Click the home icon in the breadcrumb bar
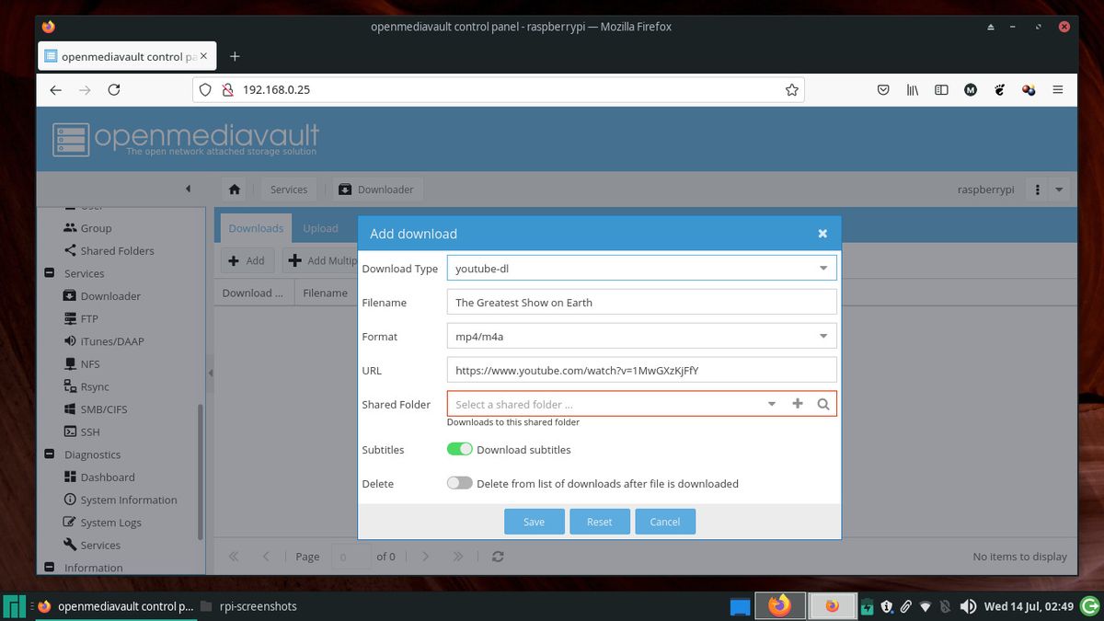The height and width of the screenshot is (621, 1104). (234, 188)
